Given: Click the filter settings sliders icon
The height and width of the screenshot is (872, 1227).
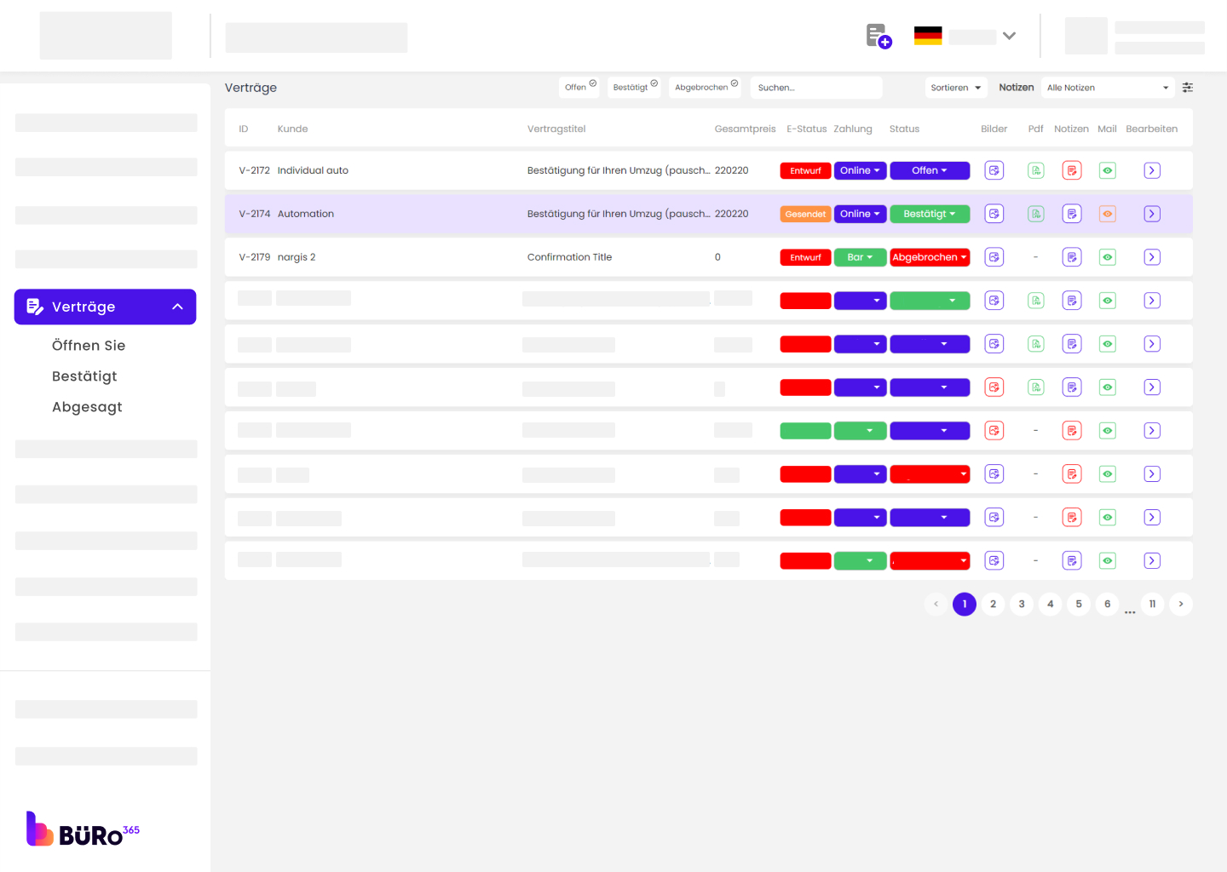Looking at the screenshot, I should click(1187, 88).
